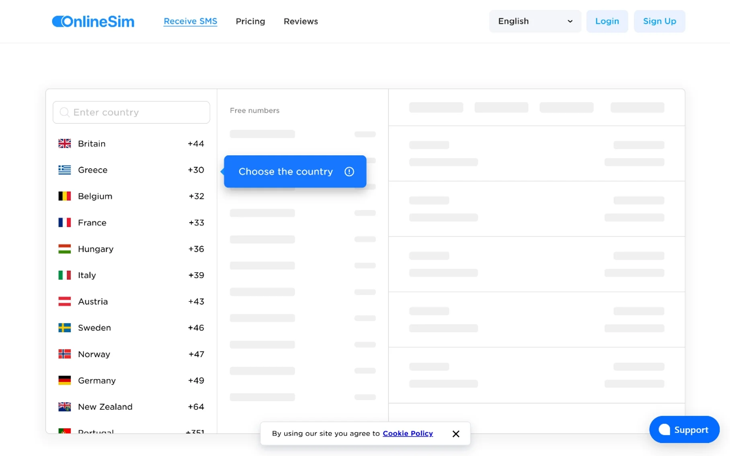Click the New Zealand flag icon
This screenshot has width=730, height=456.
click(64, 407)
